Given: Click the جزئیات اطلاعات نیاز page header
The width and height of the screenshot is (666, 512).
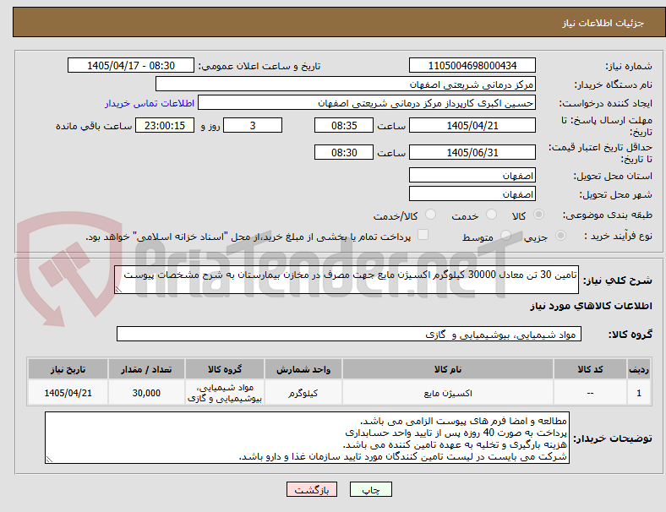Looking at the screenshot, I should pos(603,23).
